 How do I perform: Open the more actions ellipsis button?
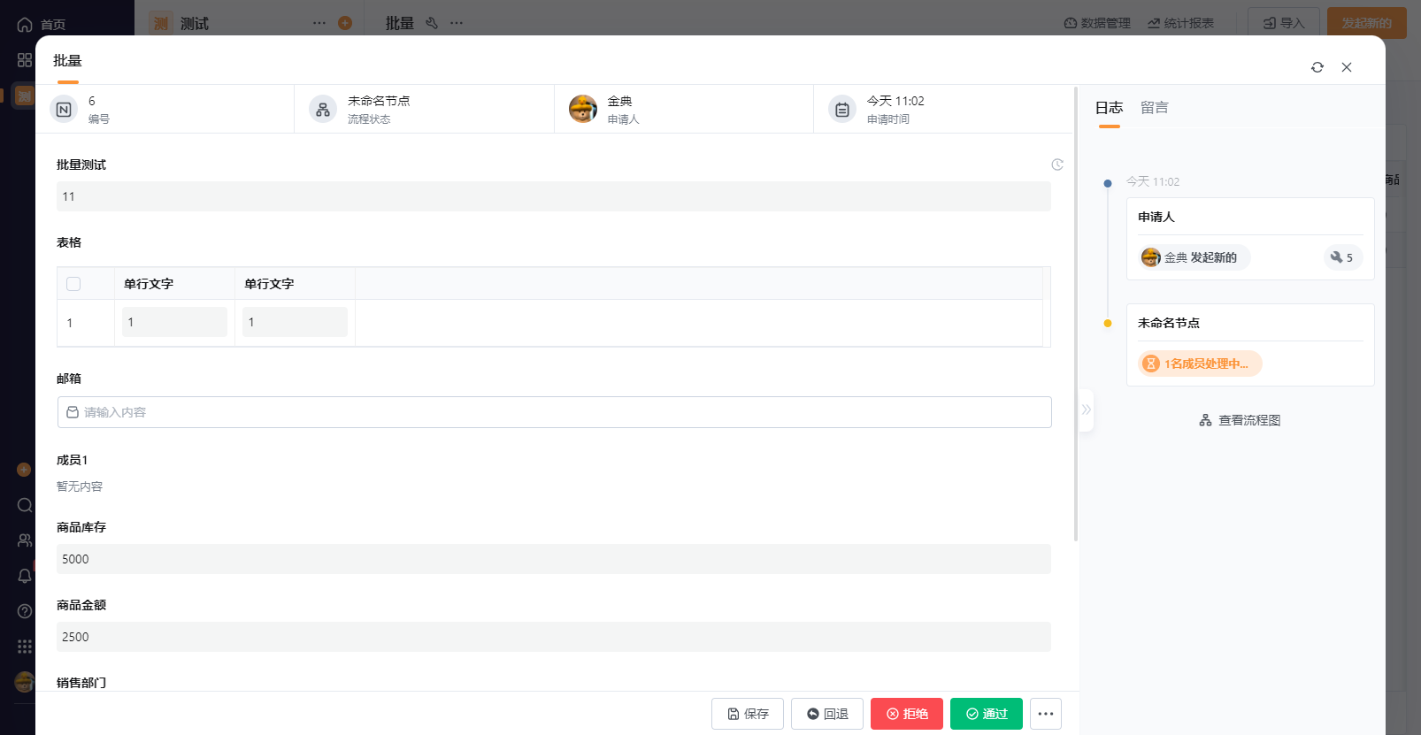click(1046, 714)
